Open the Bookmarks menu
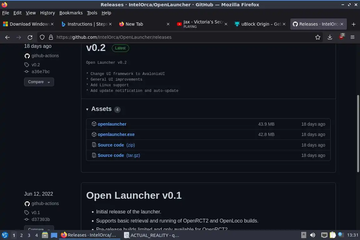Image resolution: width=360 pixels, height=240 pixels. coord(71,13)
